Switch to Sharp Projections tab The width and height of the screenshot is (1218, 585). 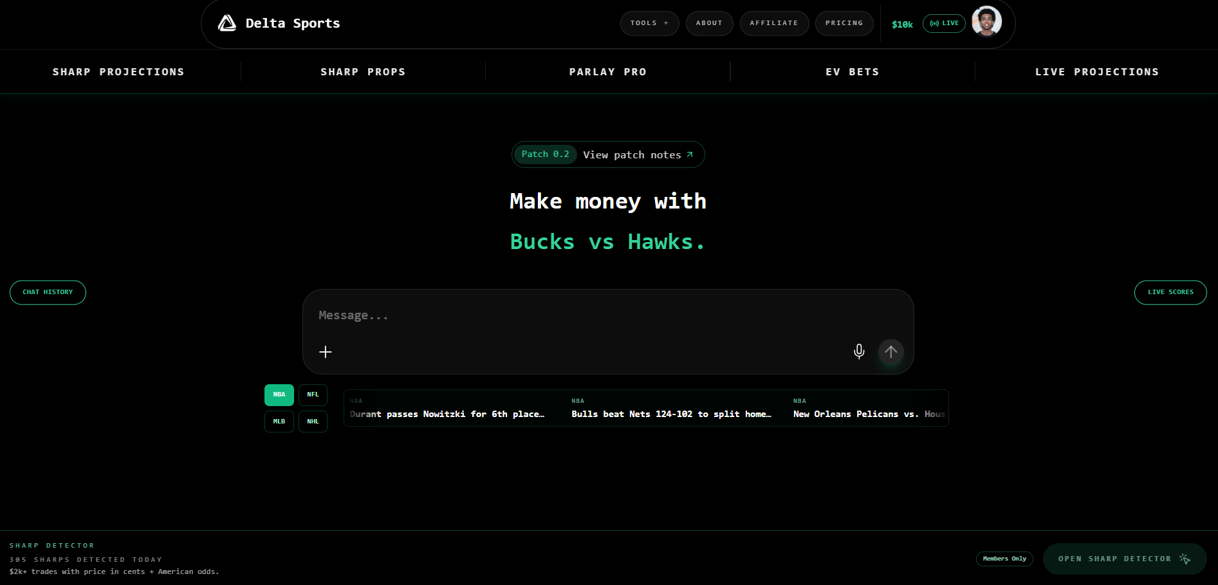tap(118, 72)
